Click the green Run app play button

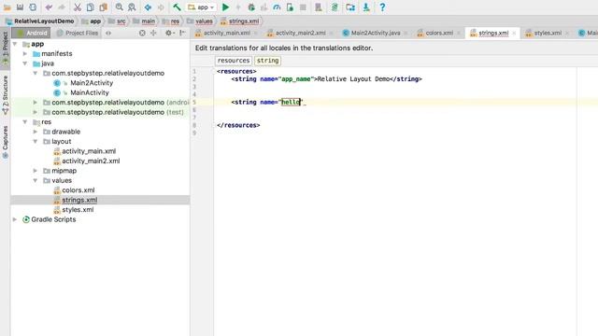[x=226, y=7]
